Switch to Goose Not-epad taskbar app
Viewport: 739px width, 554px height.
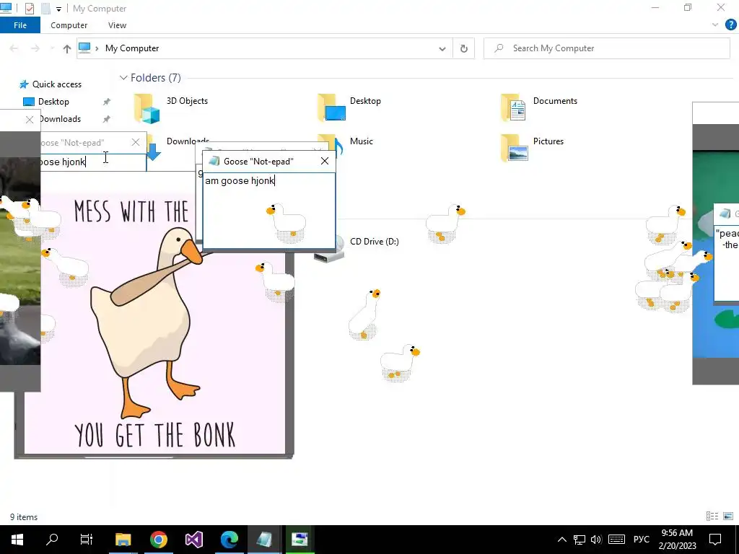coord(264,540)
